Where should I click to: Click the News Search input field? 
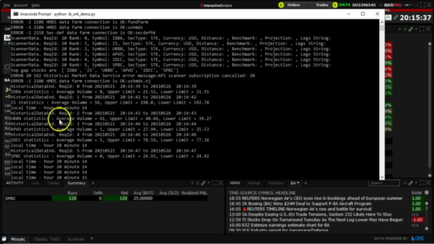384,183
